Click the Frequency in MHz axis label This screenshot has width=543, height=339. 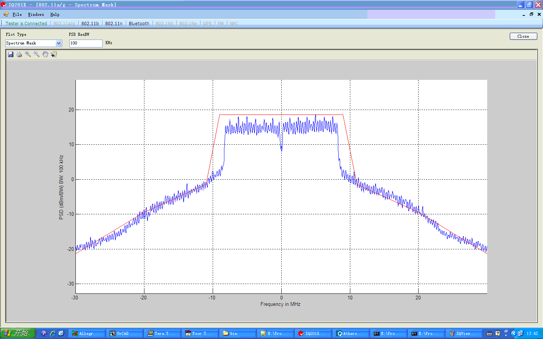coord(280,304)
